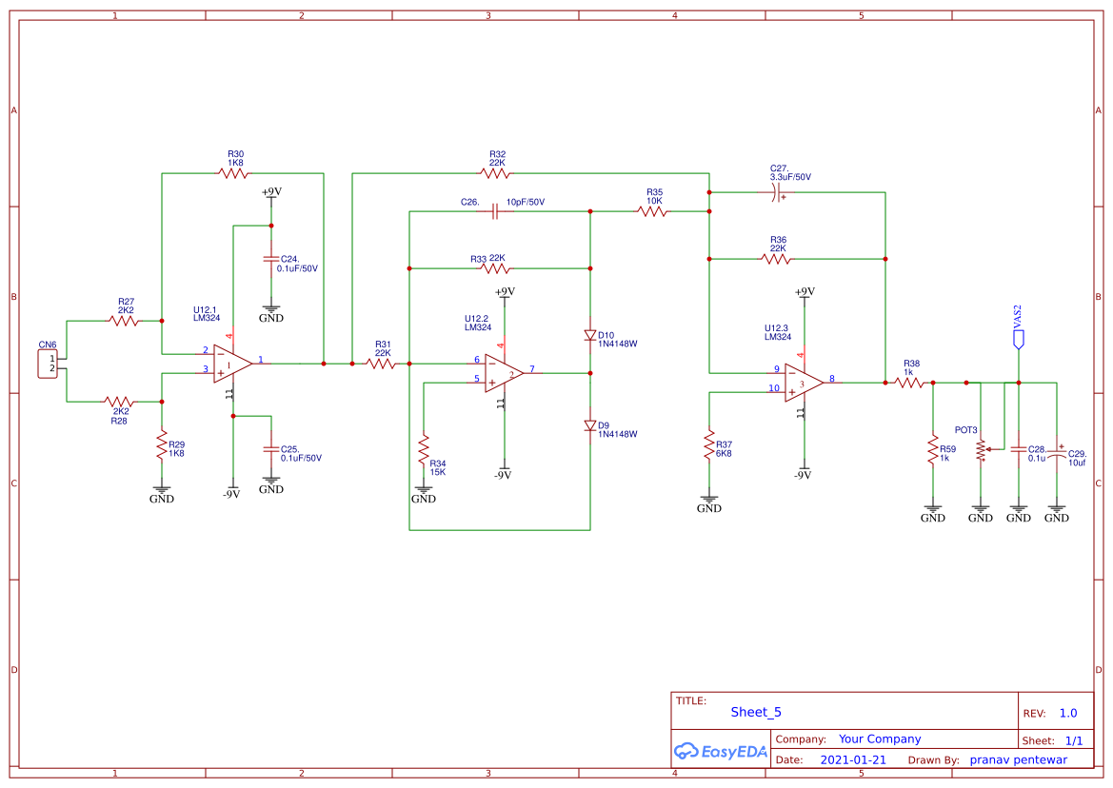Click the C24 0.1uF capacitor symbol
This screenshot has width=1113, height=788.
pyautogui.click(x=271, y=260)
